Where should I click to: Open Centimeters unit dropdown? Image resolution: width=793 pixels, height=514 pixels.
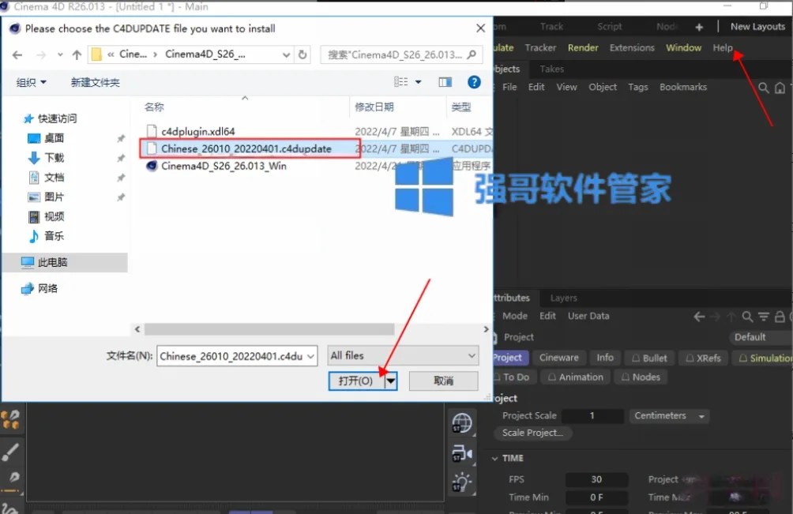point(669,416)
